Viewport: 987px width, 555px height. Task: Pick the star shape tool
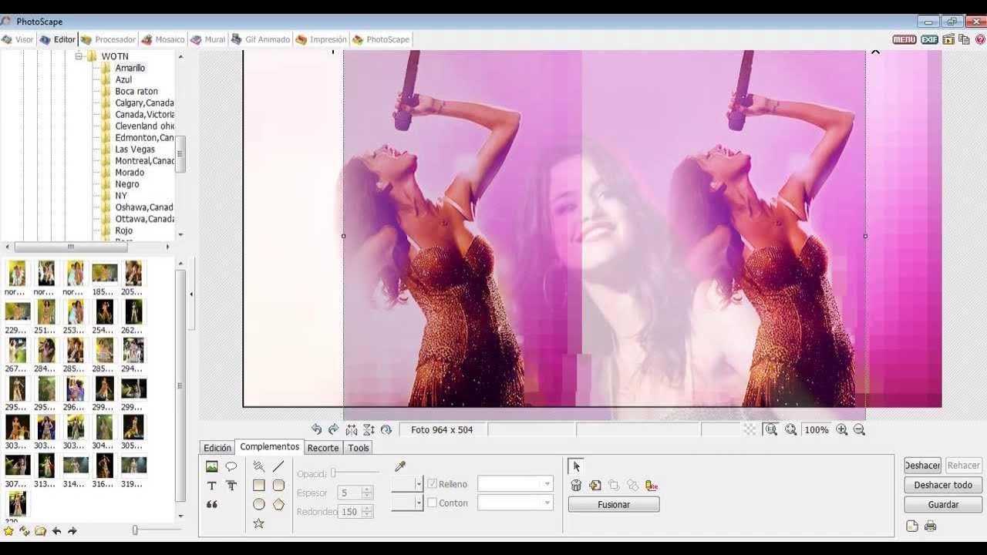pyautogui.click(x=258, y=523)
